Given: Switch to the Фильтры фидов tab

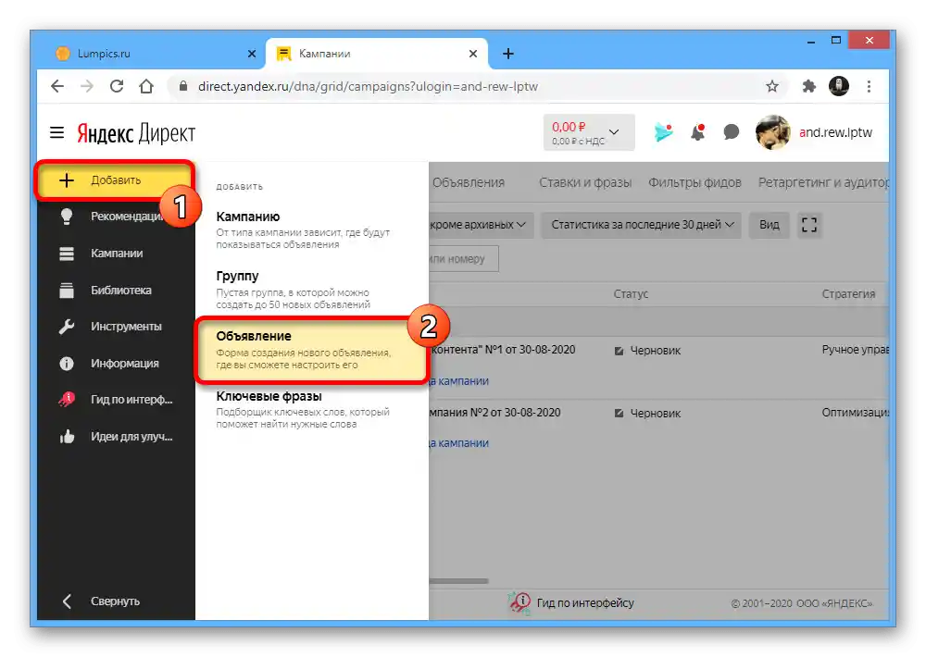Looking at the screenshot, I should [694, 182].
